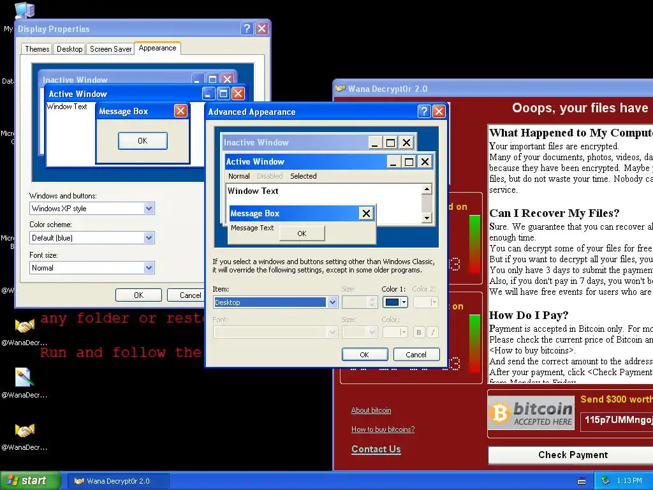Click the bitcoin accepted here logo

pyautogui.click(x=531, y=413)
